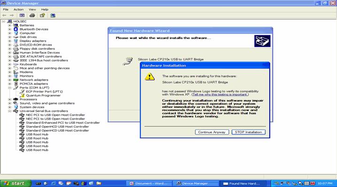The height and width of the screenshot is (187, 337).
Task: Collapse the Universal Serial Bus controllers node
Action: click(x=9, y=111)
